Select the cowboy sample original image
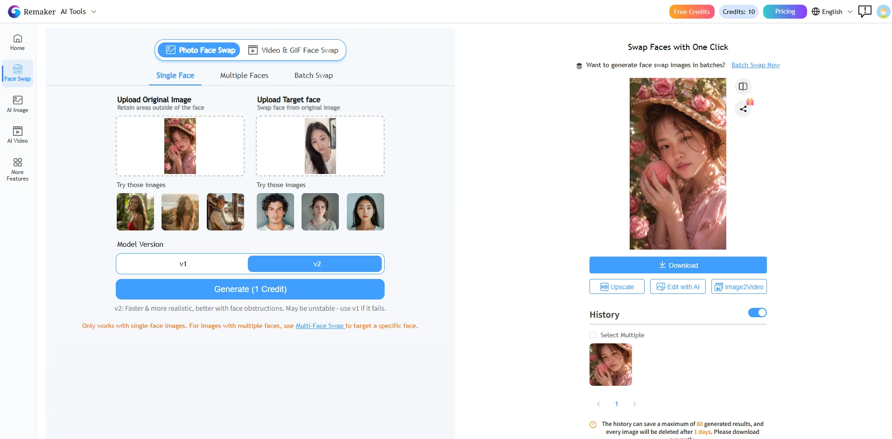This screenshot has width=892, height=439. [x=225, y=212]
